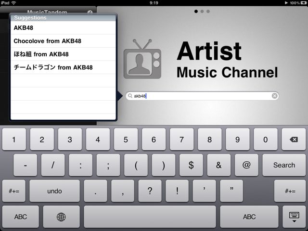This screenshot has width=308, height=231.
Task: Tap the 5 key
Action: 126,139
